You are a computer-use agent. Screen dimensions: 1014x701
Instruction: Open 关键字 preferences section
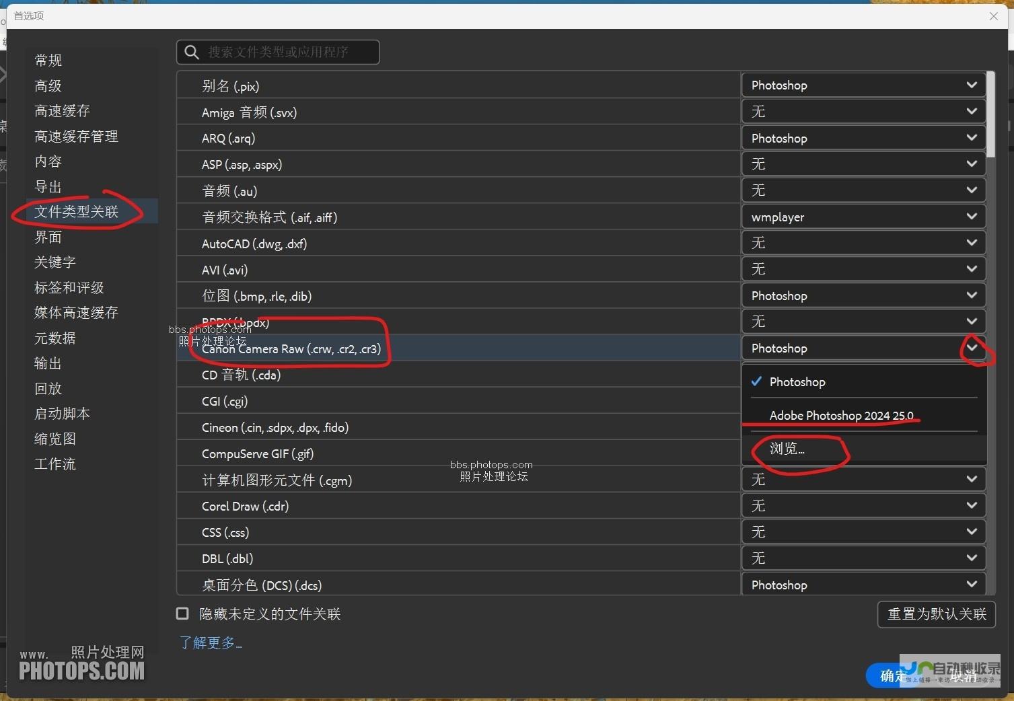pos(55,262)
